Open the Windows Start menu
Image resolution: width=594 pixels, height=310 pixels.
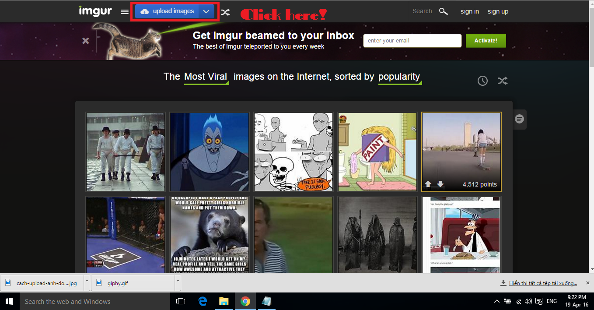pyautogui.click(x=10, y=301)
